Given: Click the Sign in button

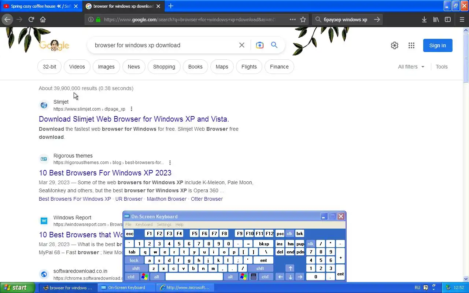Looking at the screenshot, I should tap(437, 45).
